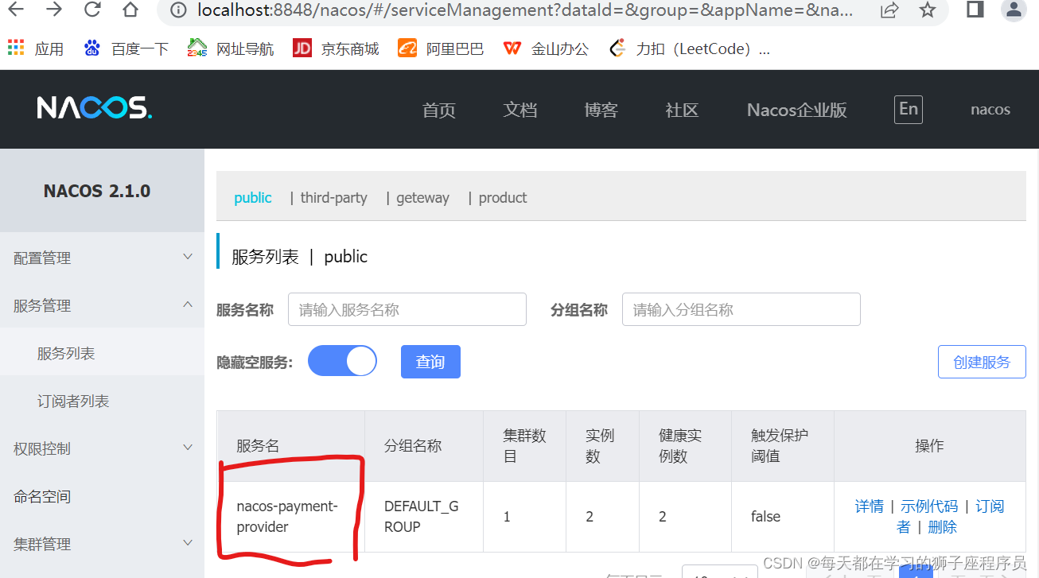Click the 分组名称 input field
Image resolution: width=1039 pixels, height=578 pixels.
(x=741, y=309)
